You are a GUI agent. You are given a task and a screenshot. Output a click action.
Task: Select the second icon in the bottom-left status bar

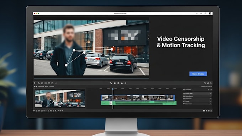[x=37, y=111]
